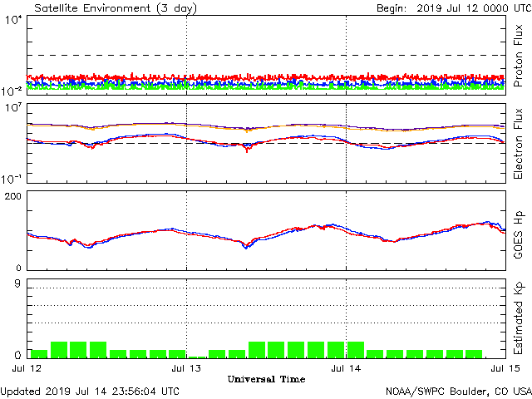
Task: Click the "Estimated Kp" axis label
Action: tap(518, 318)
